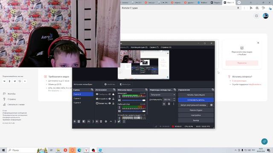Mute the Desktop audio channel speaker icon

pyautogui.click(x=119, y=111)
